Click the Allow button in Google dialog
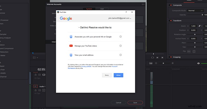This screenshot has width=207, height=109. pyautogui.click(x=118, y=75)
